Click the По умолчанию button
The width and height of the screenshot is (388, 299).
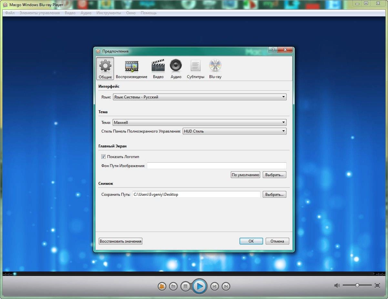[x=245, y=175]
